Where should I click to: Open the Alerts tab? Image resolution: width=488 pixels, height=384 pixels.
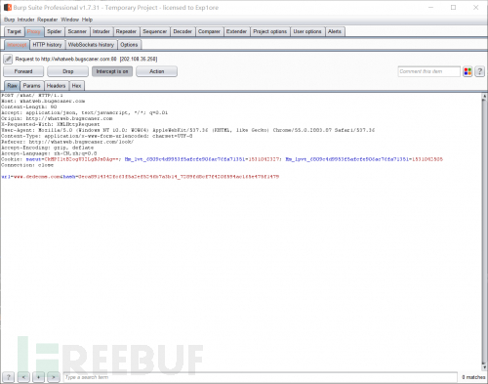click(335, 31)
